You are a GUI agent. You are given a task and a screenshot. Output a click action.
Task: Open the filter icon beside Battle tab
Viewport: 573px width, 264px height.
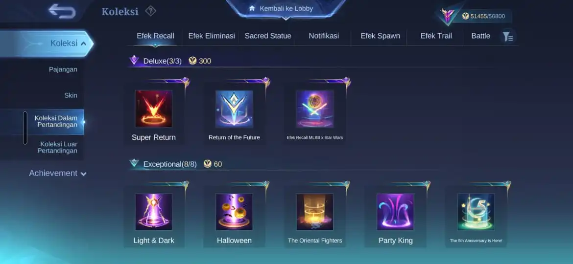point(508,37)
